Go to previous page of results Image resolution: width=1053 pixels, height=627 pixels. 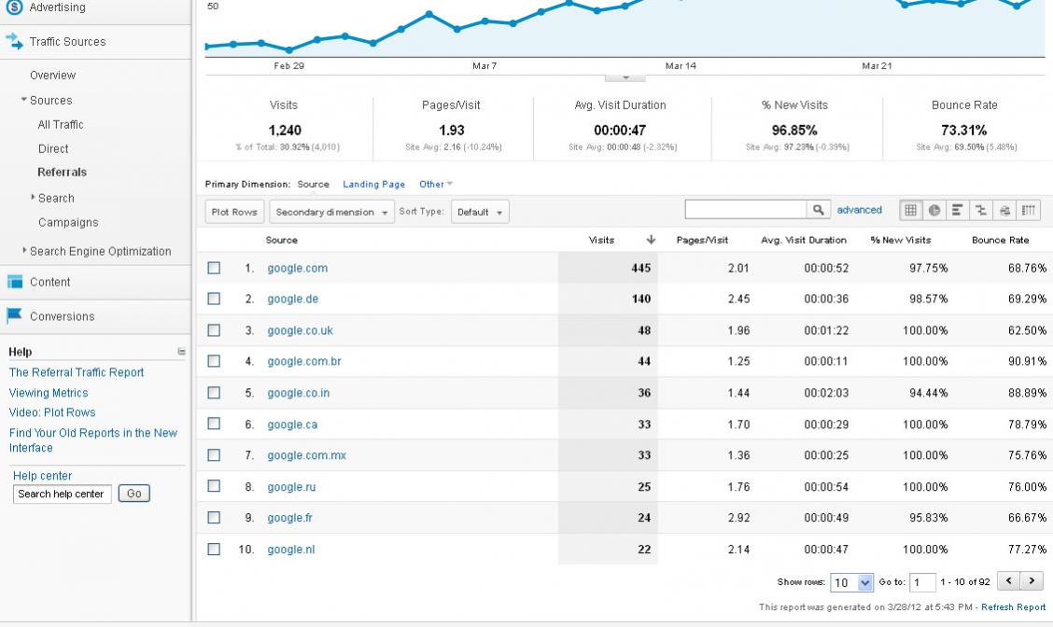pos(1009,580)
